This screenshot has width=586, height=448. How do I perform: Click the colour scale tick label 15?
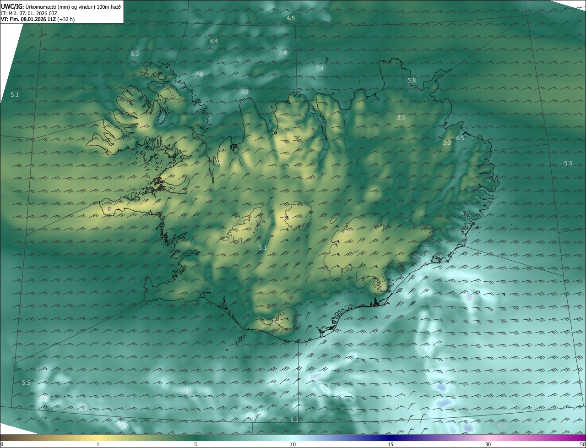[391, 444]
